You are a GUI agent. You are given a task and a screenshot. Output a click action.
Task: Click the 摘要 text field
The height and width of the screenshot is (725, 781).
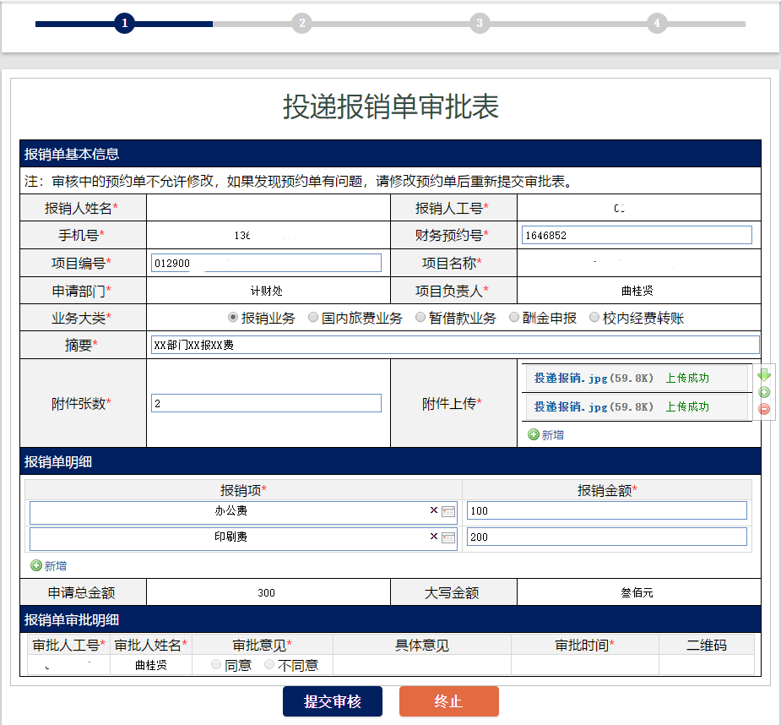[454, 345]
